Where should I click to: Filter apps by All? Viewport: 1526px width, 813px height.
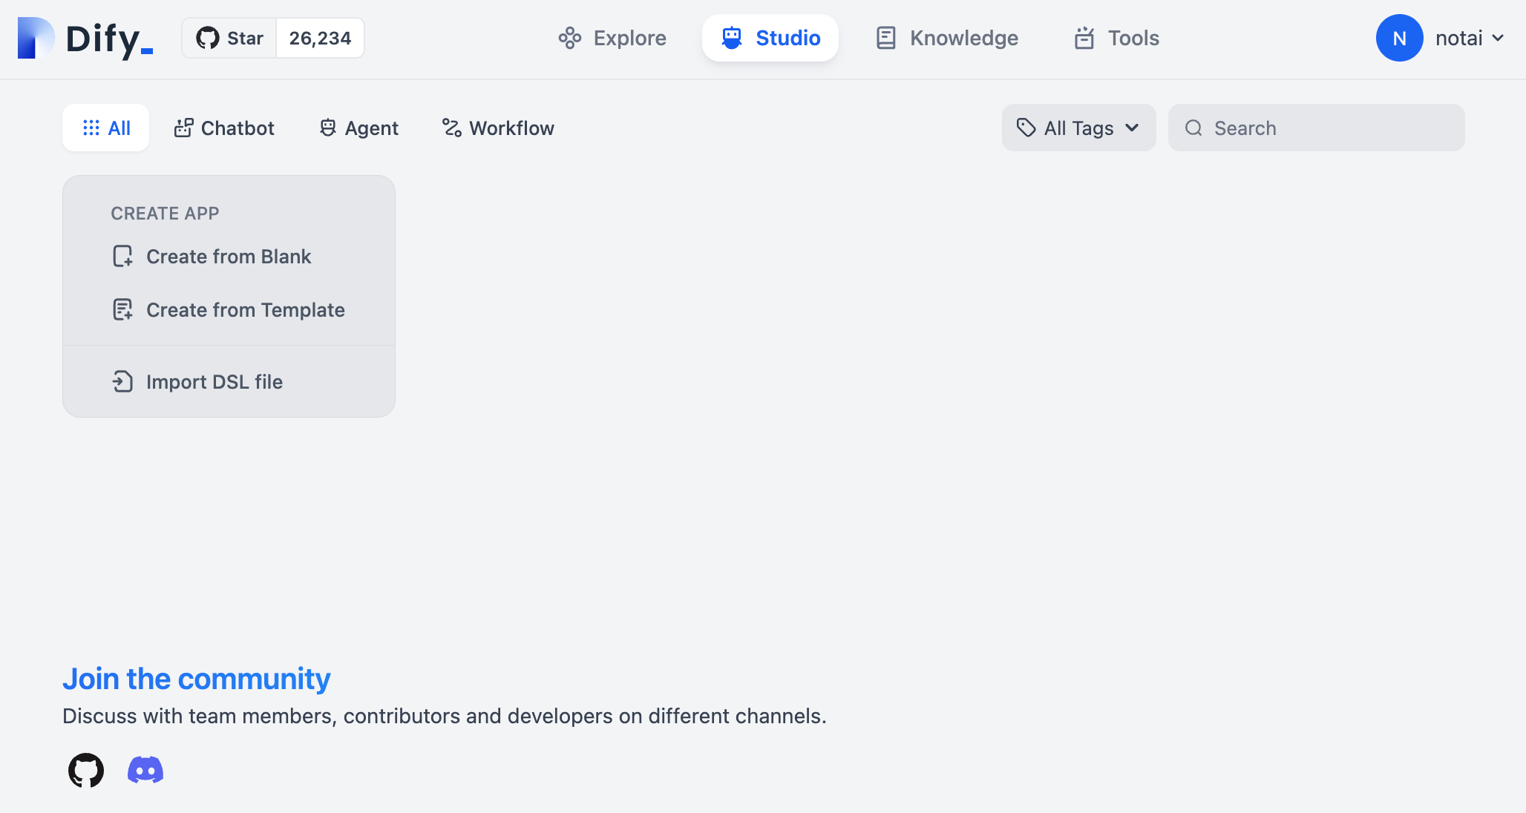tap(106, 128)
